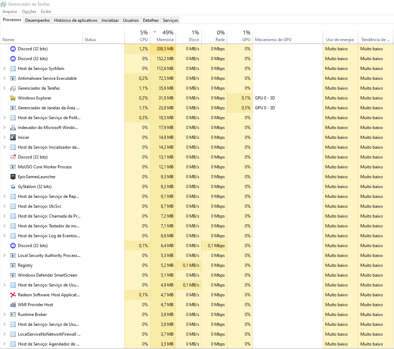Click the Task Manager title bar icon
Image resolution: width=394 pixels, height=349 pixels.
pos(4,4)
